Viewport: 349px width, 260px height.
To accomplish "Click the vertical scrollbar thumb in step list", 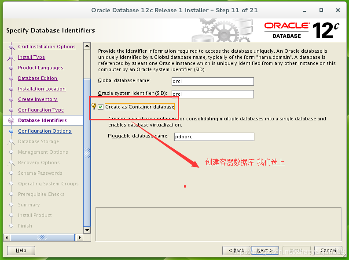I will click(x=87, y=153).
